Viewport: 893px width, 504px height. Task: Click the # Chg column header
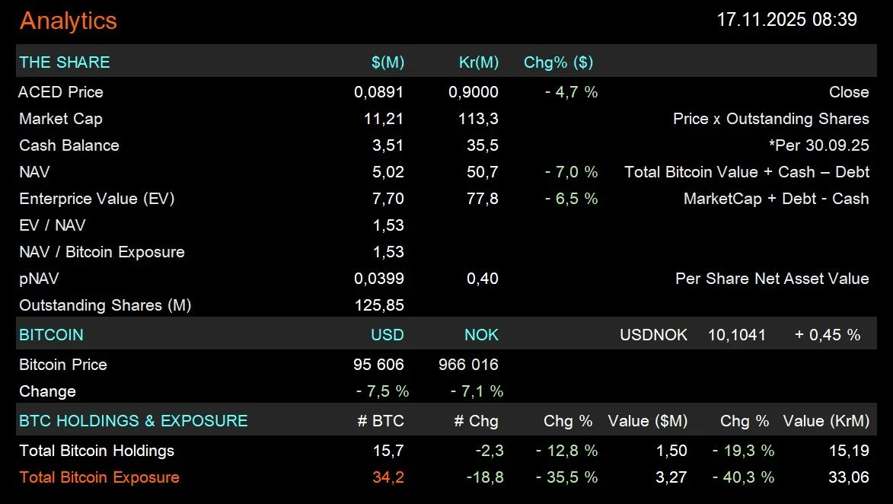pyautogui.click(x=476, y=421)
